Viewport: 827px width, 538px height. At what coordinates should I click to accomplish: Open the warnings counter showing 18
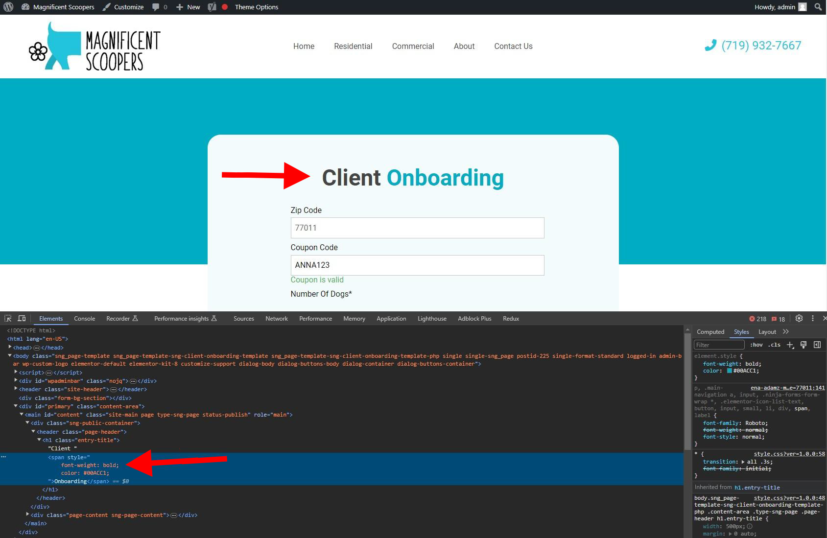[x=777, y=318]
